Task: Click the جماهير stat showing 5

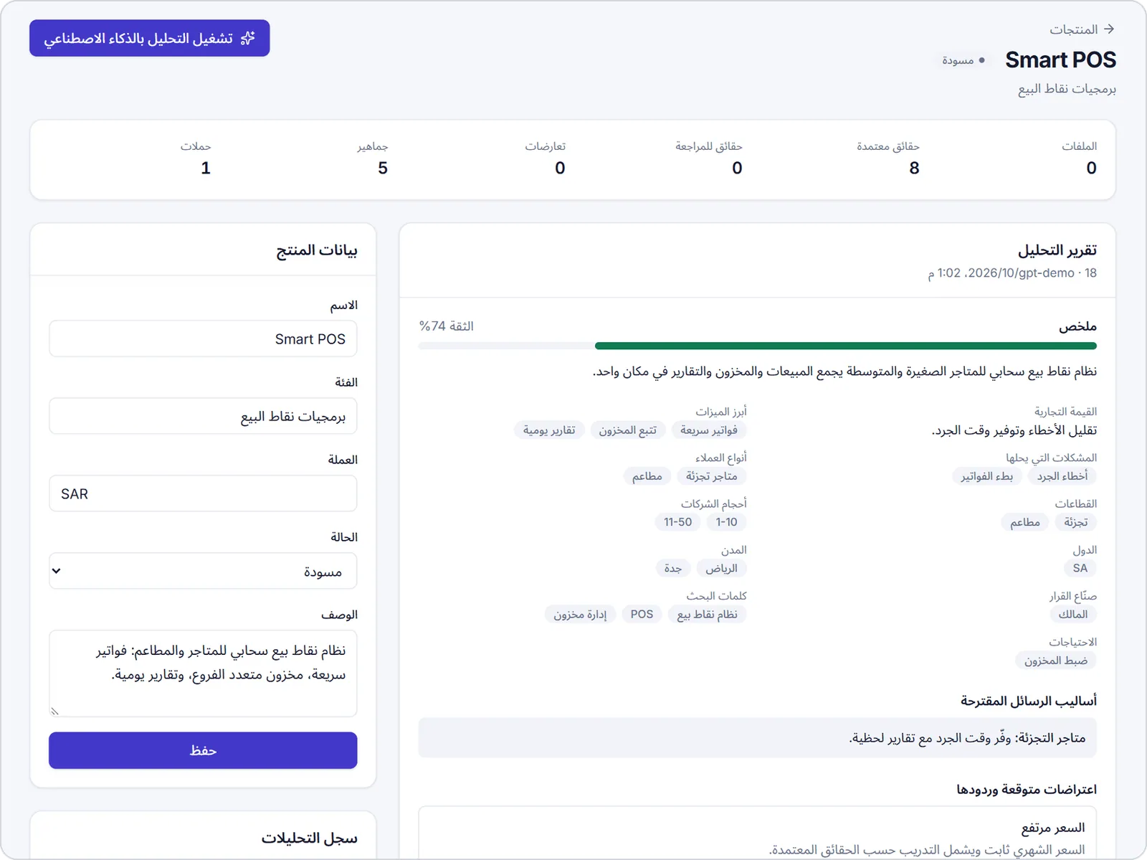Action: pos(373,159)
